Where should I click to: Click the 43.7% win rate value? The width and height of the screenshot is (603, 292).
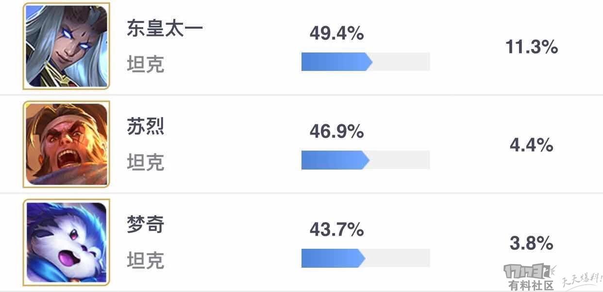(x=337, y=230)
